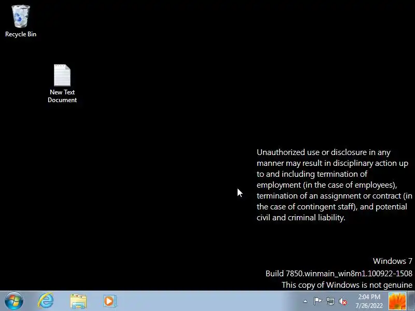Screen dimensions: 415x311
Task: Click the Show desktop strip
Action: coord(411,301)
